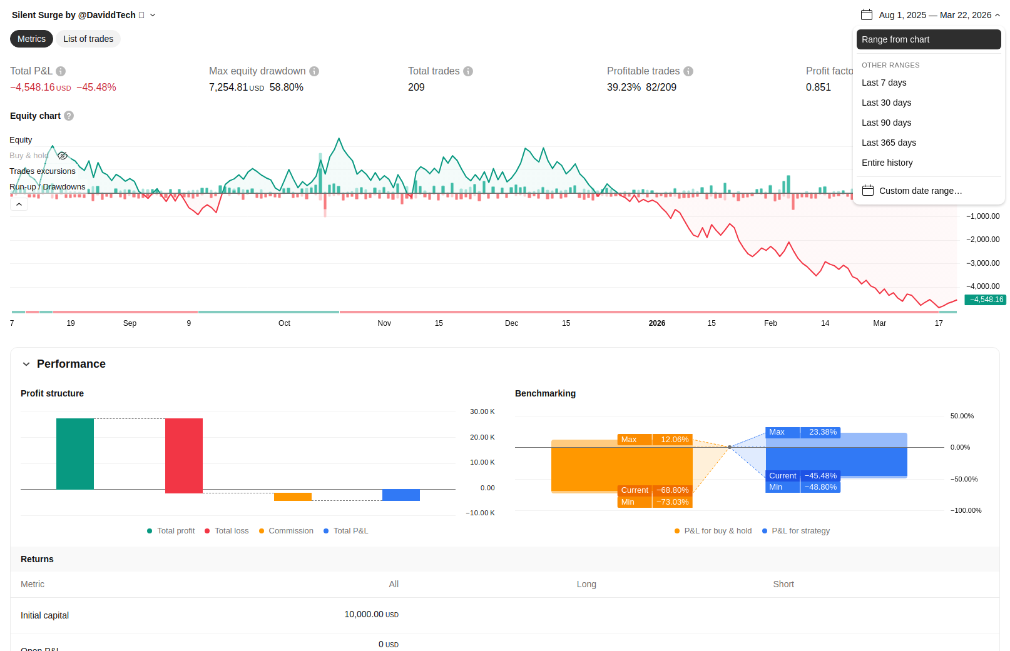Screen dimensions: 1010x651
Task: Toggle Buy & hold visibility eye
Action: tap(63, 156)
